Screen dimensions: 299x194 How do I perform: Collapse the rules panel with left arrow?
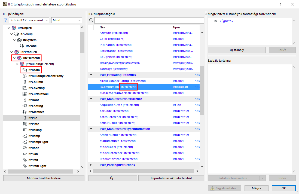pos(206,14)
